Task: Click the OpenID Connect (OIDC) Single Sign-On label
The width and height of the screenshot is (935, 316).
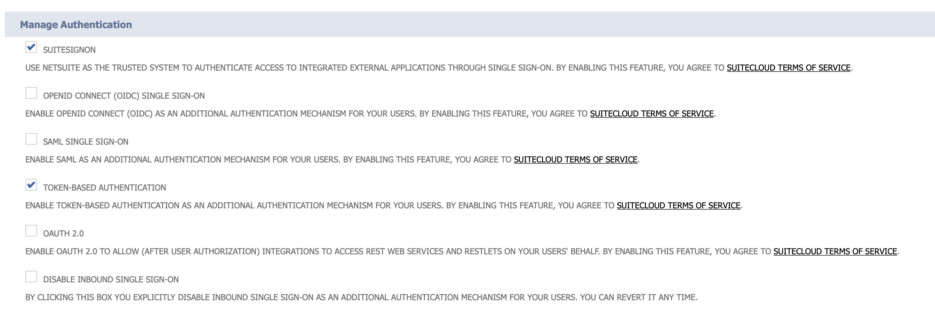Action: [x=124, y=96]
